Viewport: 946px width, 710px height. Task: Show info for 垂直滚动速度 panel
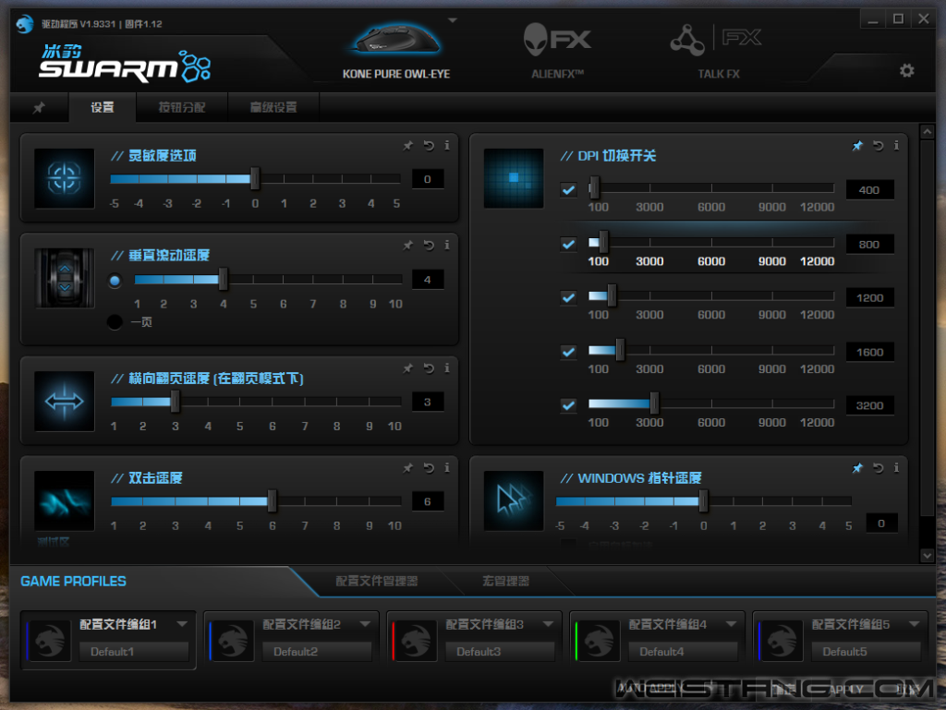[x=446, y=245]
